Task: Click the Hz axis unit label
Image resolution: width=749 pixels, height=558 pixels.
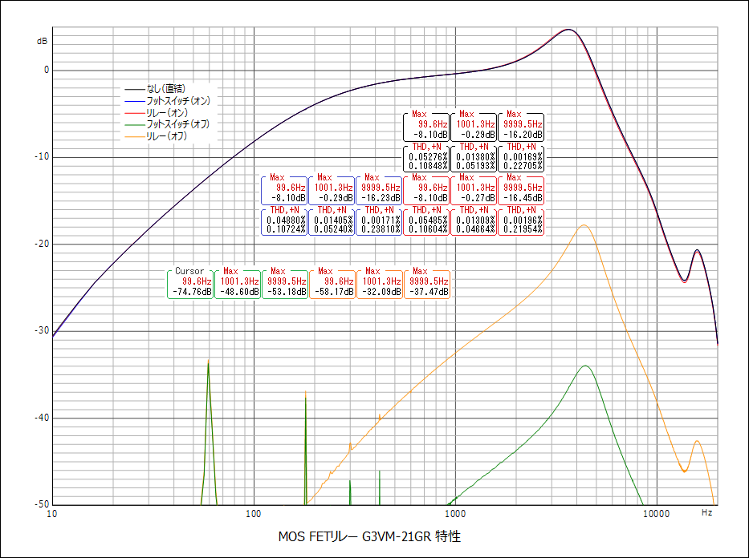Action: click(x=707, y=512)
